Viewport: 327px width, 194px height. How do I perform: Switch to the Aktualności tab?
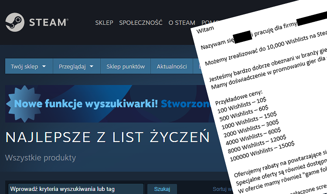tap(172, 67)
